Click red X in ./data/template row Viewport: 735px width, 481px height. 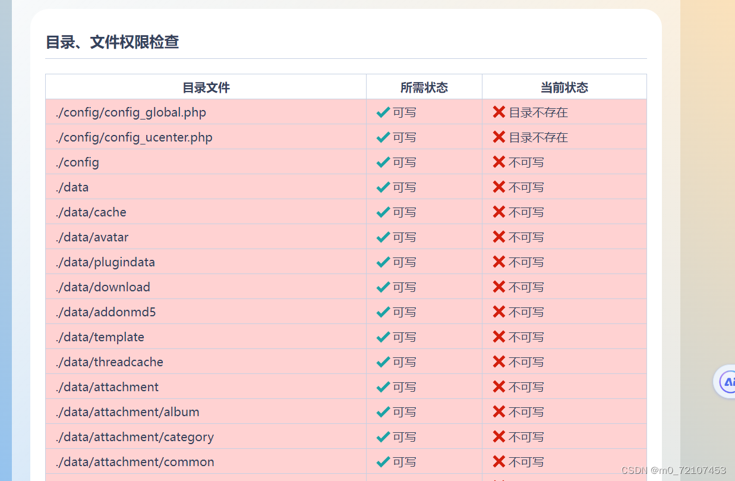(499, 337)
